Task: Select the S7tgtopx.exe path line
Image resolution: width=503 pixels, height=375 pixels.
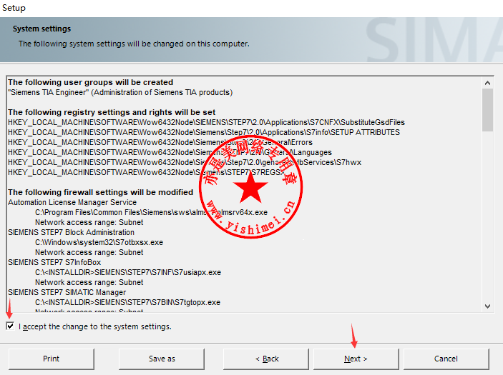Action: pos(127,302)
